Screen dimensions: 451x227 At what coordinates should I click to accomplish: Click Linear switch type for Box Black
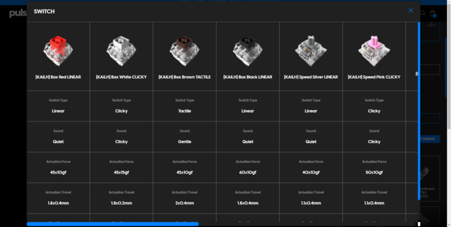click(x=247, y=111)
